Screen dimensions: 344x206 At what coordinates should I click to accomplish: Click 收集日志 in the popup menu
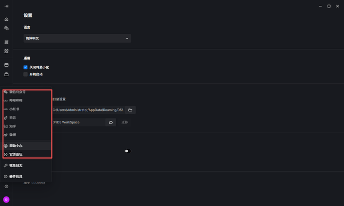pyautogui.click(x=16, y=165)
